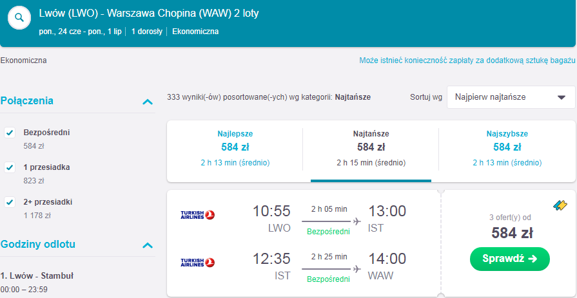Click the search magnifier icon
Viewport: 577px width, 298px height.
tap(19, 17)
